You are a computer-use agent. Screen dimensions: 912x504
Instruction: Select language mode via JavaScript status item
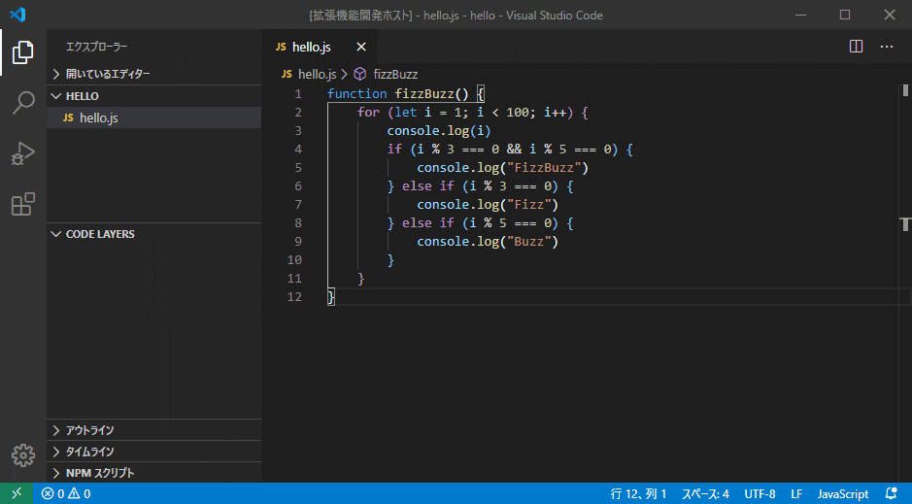pyautogui.click(x=843, y=493)
